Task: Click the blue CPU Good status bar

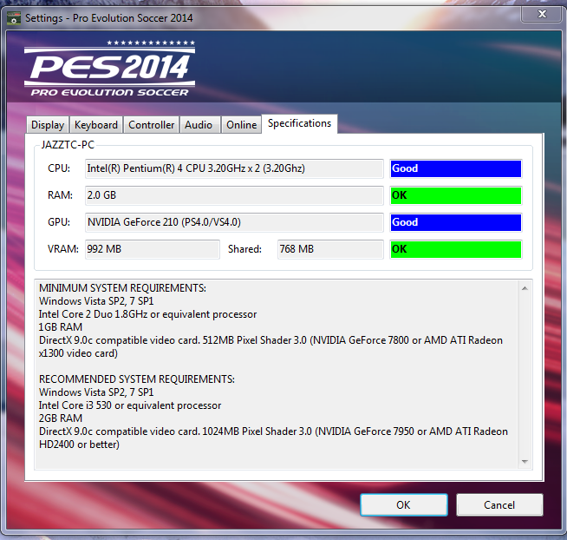Action: (x=455, y=168)
